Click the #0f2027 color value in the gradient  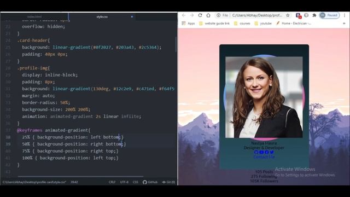(102, 48)
